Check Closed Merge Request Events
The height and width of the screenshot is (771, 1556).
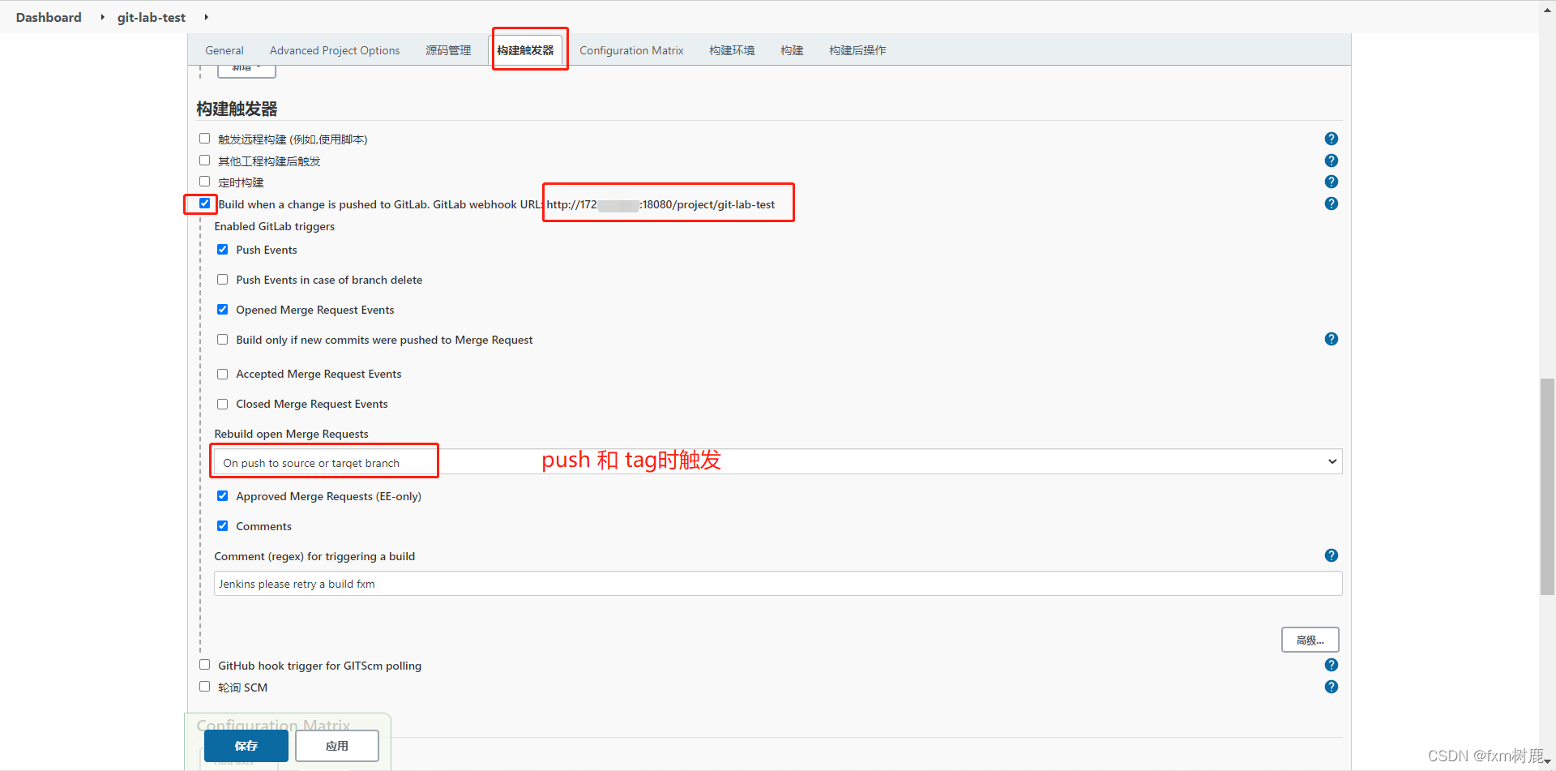coord(222,404)
